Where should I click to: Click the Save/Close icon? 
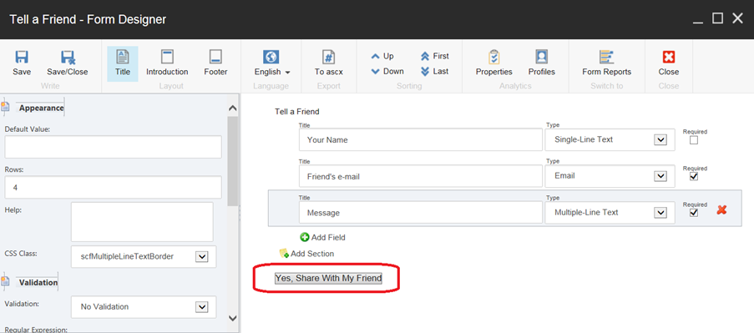click(x=68, y=58)
